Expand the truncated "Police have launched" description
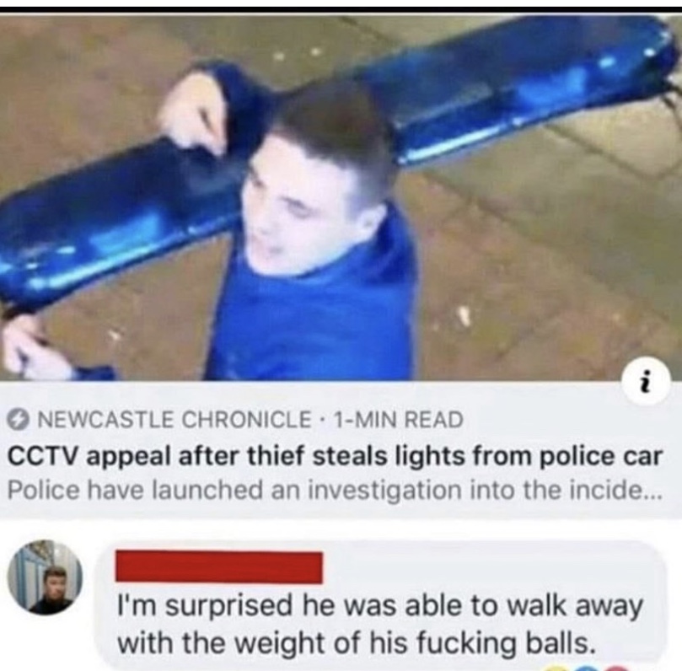The image size is (682, 671). [335, 491]
